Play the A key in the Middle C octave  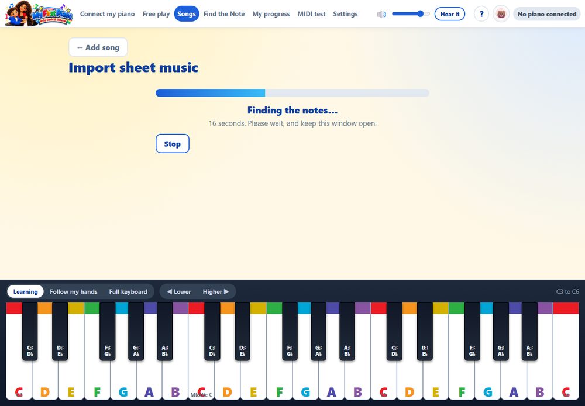pyautogui.click(x=331, y=381)
